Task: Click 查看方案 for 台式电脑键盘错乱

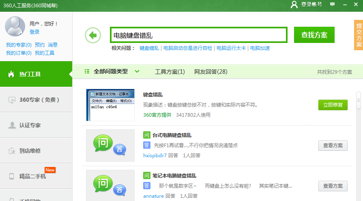Action: pos(333,145)
